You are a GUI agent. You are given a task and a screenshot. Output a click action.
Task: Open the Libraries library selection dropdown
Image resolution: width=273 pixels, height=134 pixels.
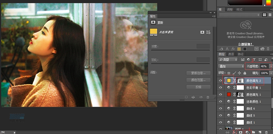239,15
